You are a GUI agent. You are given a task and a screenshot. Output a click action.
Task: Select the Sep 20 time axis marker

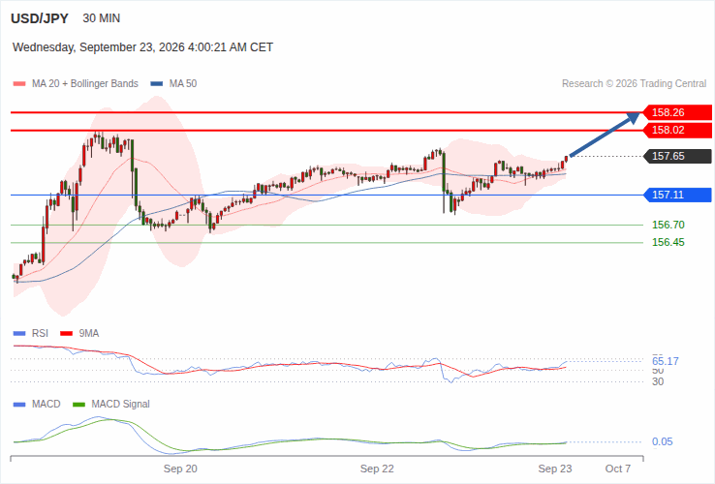(180, 469)
